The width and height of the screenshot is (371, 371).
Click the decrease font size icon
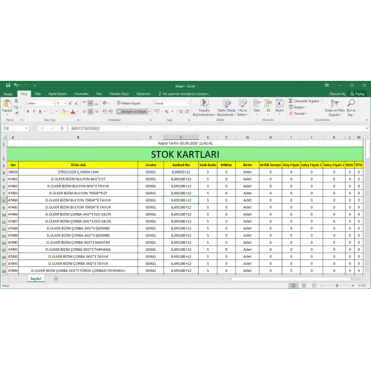click(x=76, y=103)
